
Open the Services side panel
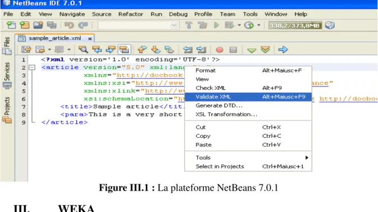7,75
